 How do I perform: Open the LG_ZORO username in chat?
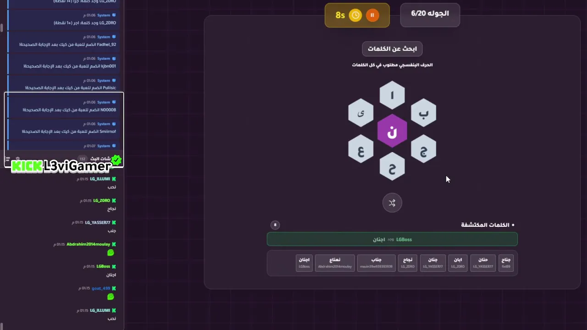(102, 200)
